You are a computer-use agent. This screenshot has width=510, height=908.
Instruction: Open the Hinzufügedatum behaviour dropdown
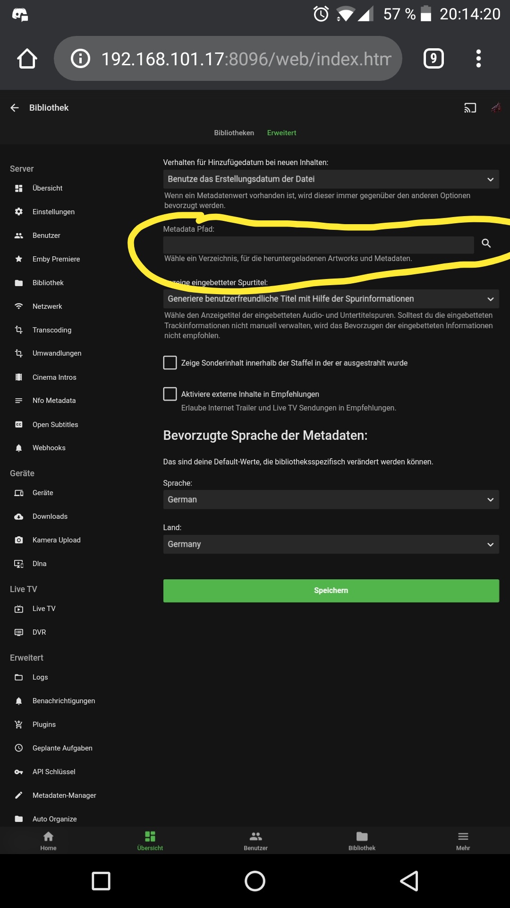pos(331,179)
